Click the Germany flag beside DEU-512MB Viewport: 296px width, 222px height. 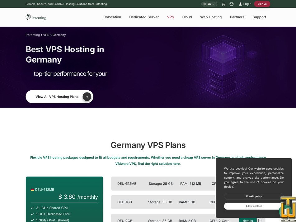[x=32, y=190]
